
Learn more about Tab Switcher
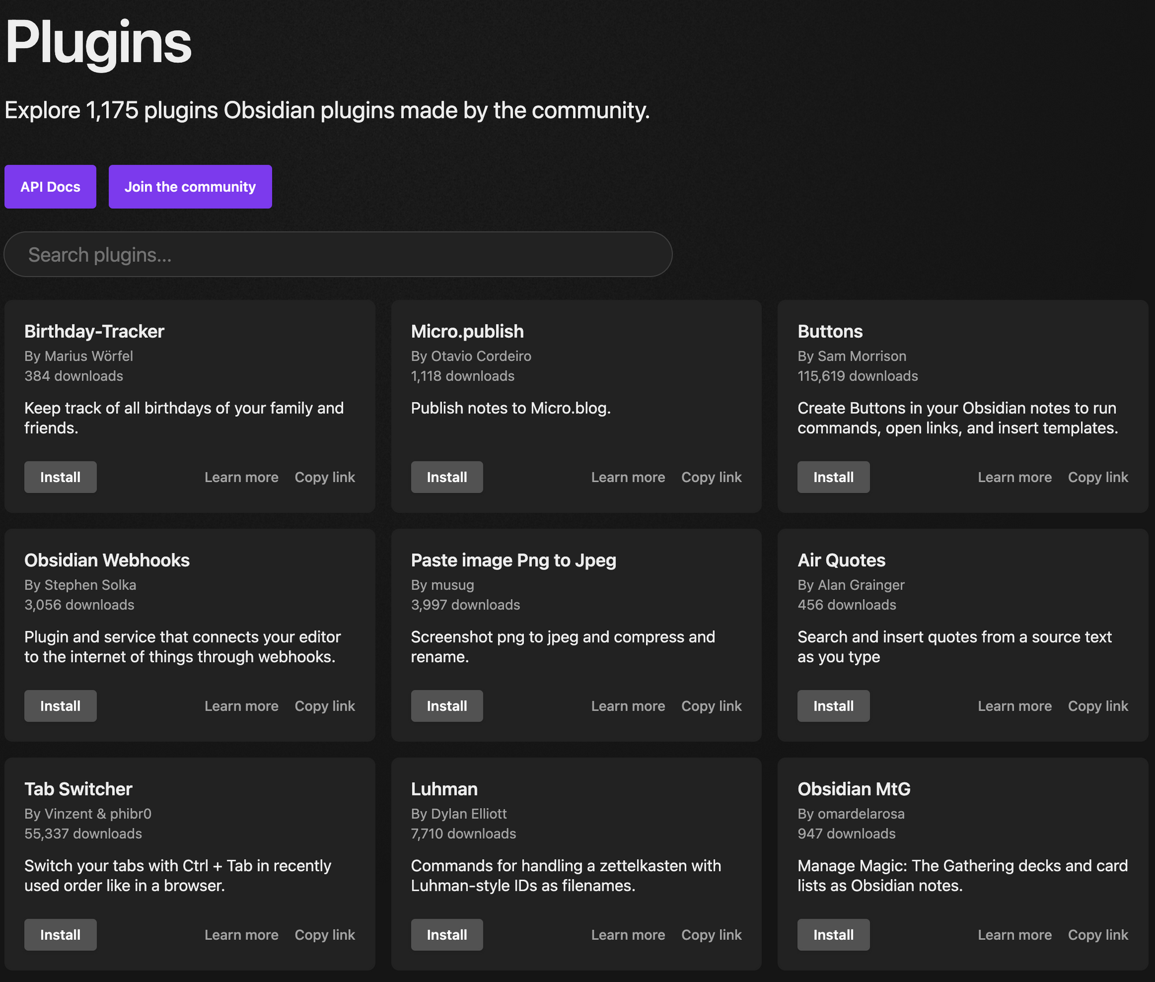(241, 935)
